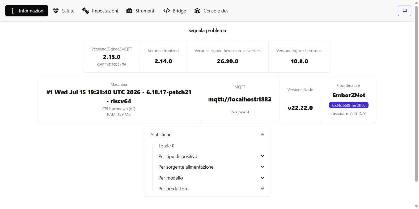Click the Per modello label
419x209 pixels.
[171, 178]
